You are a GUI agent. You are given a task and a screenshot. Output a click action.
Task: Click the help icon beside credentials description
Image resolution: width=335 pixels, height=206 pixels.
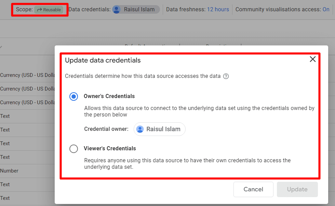click(x=226, y=76)
